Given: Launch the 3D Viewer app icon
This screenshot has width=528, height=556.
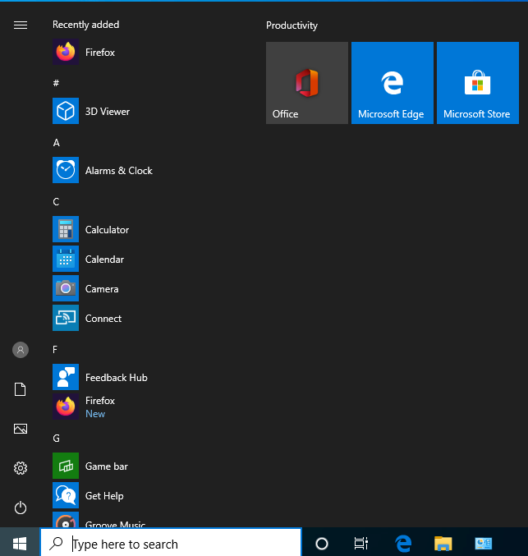Looking at the screenshot, I should tap(66, 111).
